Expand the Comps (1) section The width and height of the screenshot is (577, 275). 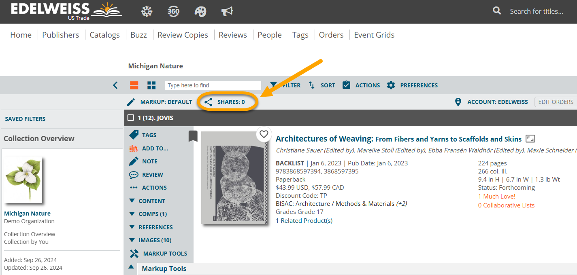[148, 214]
